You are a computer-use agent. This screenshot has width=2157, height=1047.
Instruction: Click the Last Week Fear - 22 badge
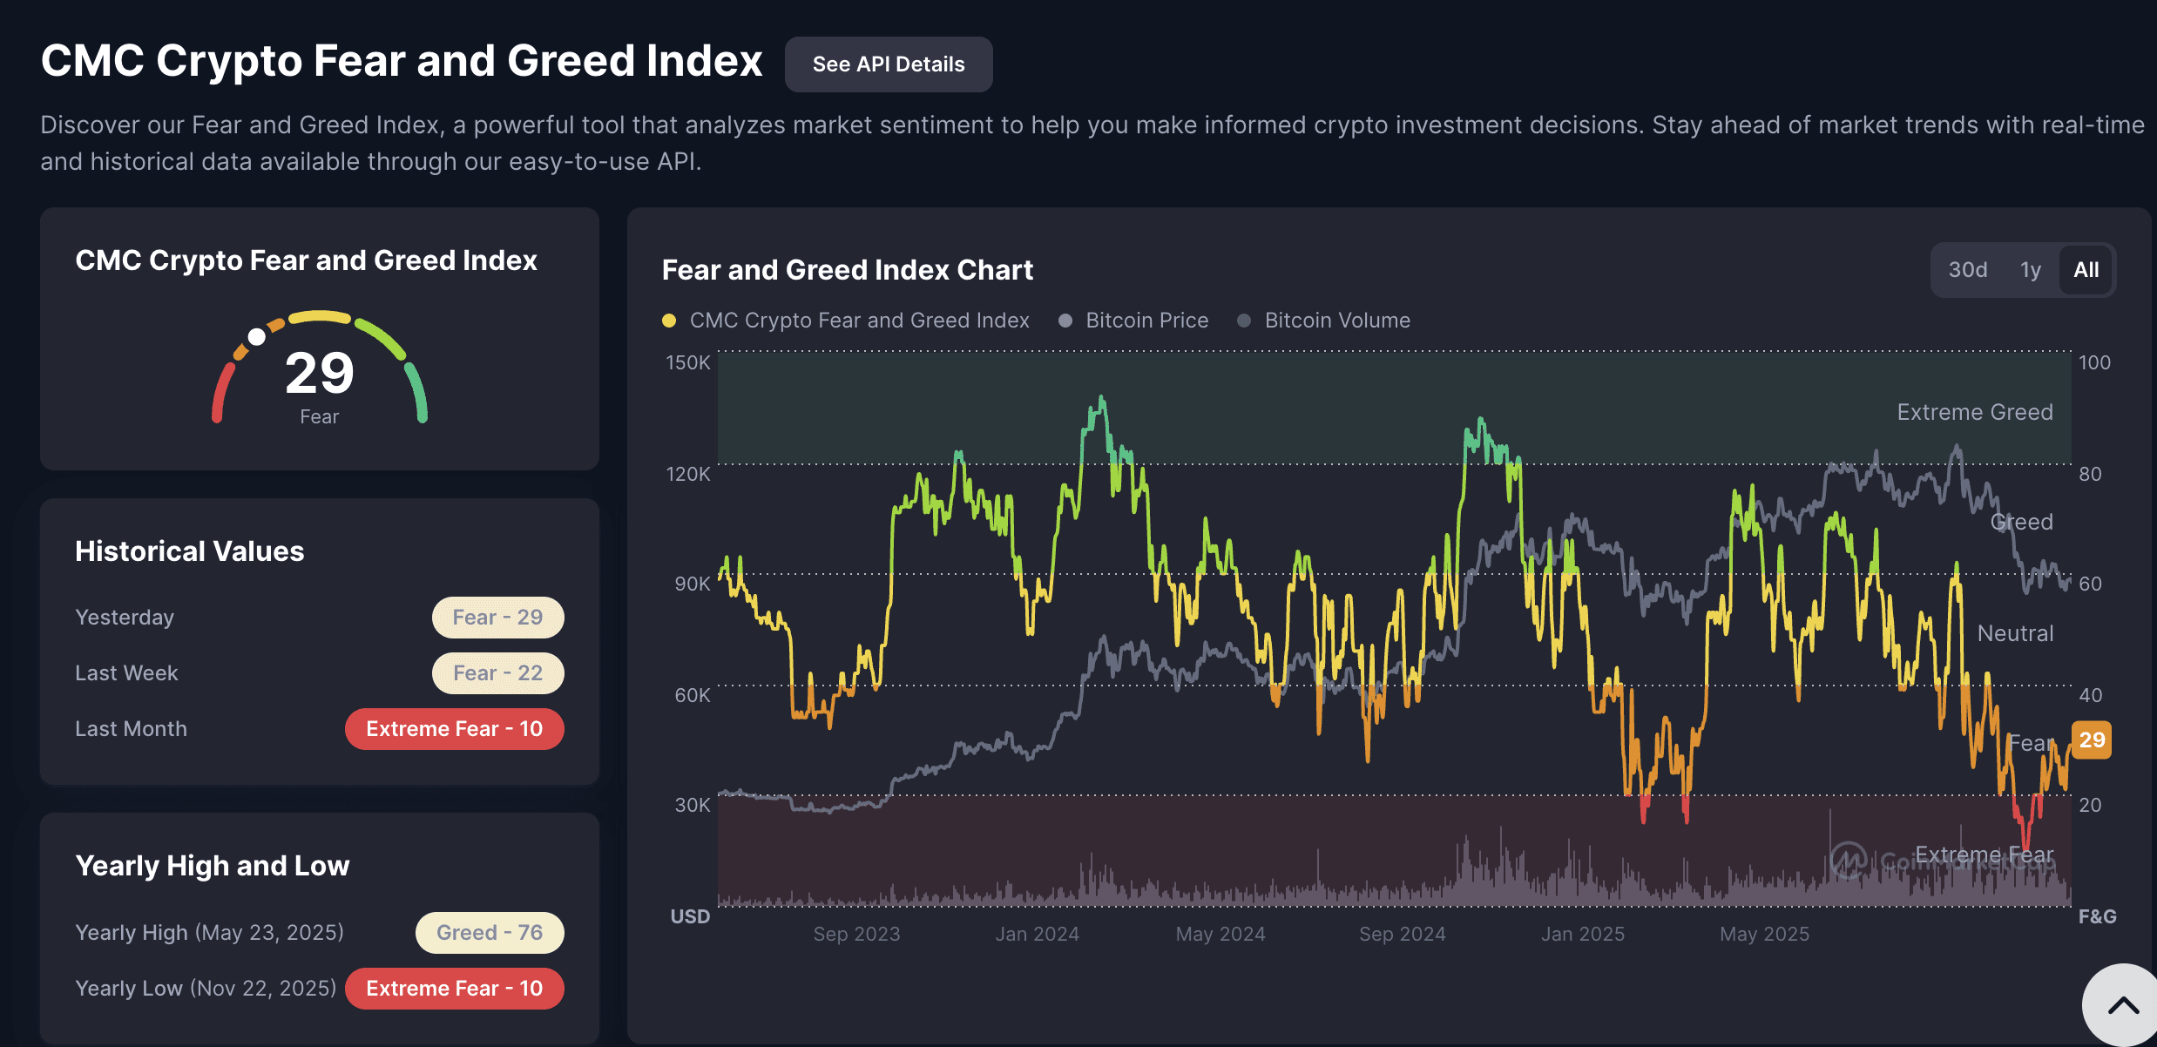[497, 673]
